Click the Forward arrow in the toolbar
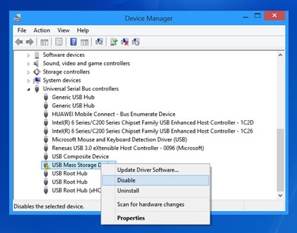297x233 pixels. 30,42
